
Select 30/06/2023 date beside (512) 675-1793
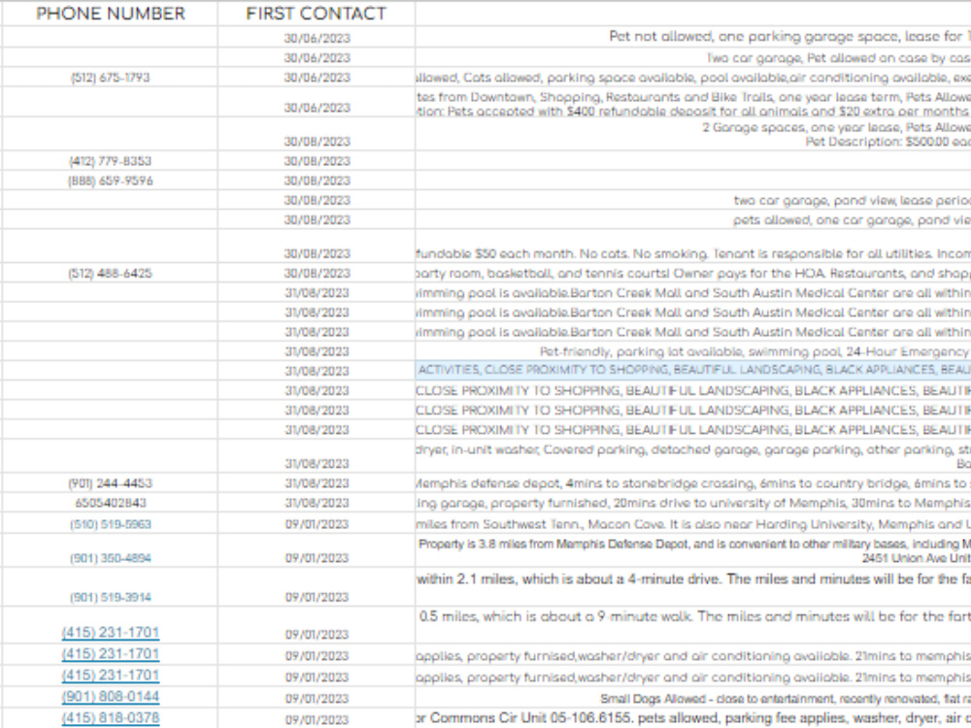click(x=318, y=78)
